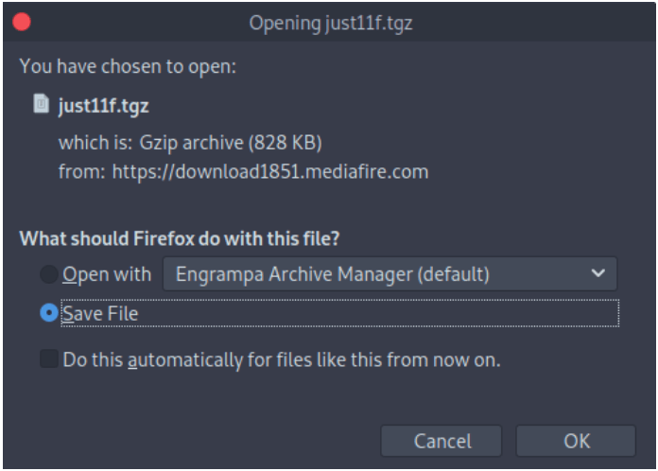Select the "Open with" radio button
Image resolution: width=658 pixels, height=471 pixels.
pos(48,275)
